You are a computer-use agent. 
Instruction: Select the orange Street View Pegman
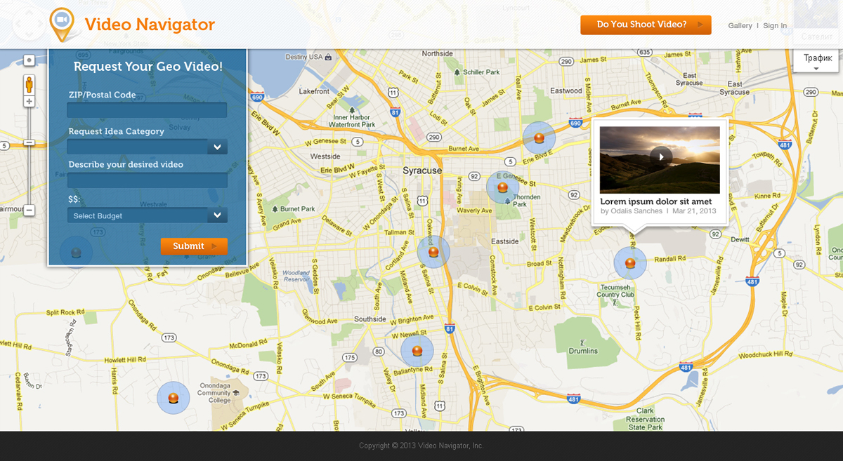29,84
